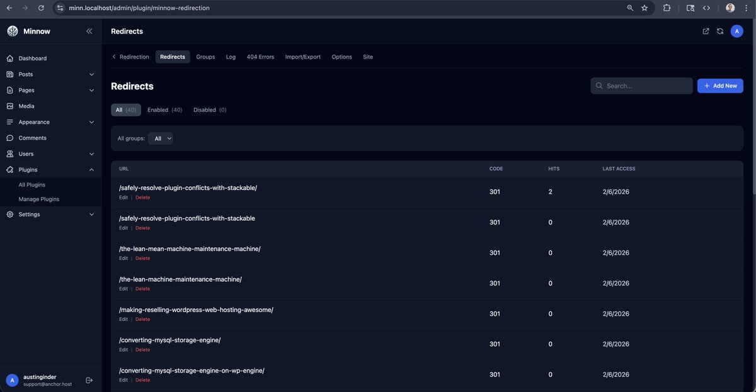Open site in new tab icon
This screenshot has height=392, width=756.
click(x=706, y=31)
